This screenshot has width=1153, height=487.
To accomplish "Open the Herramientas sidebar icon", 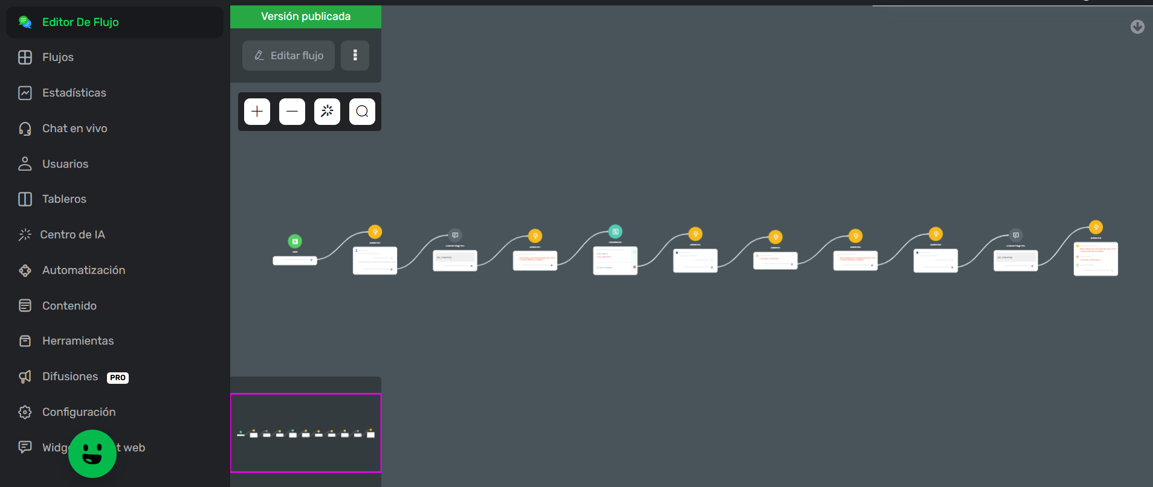I will click(x=25, y=341).
